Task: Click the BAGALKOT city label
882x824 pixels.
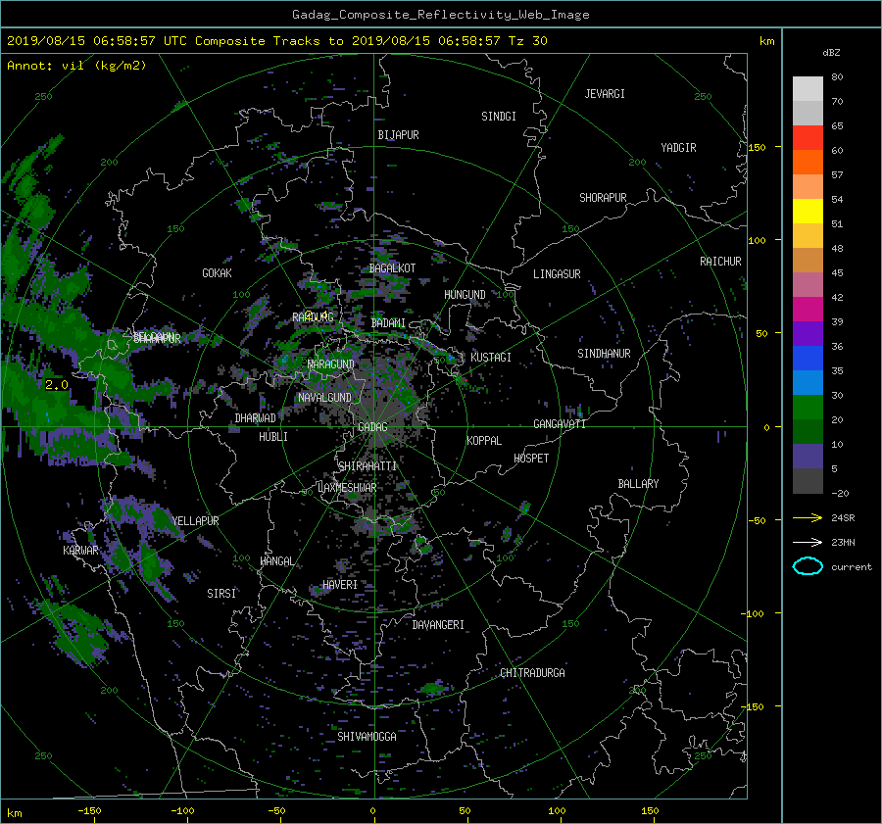Action: pyautogui.click(x=392, y=268)
